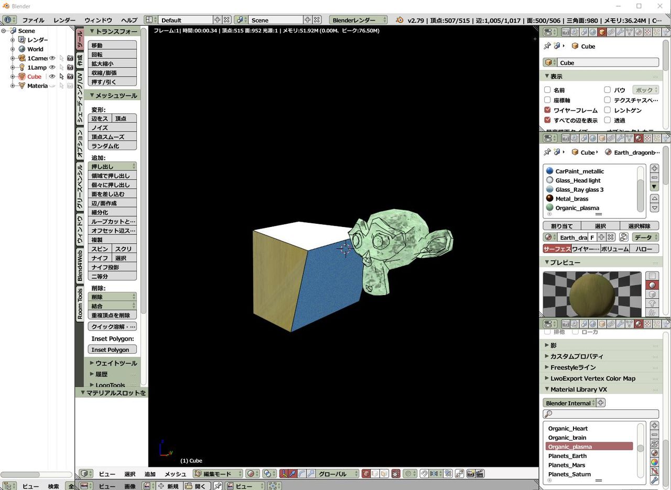671x490 pixels.
Task: Pin the Cube object properties context
Action: (547, 46)
